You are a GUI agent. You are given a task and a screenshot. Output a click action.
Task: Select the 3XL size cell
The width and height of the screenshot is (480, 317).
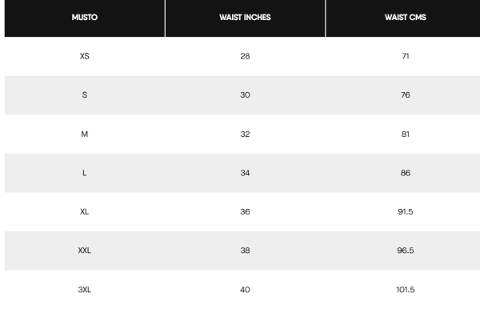pos(85,290)
